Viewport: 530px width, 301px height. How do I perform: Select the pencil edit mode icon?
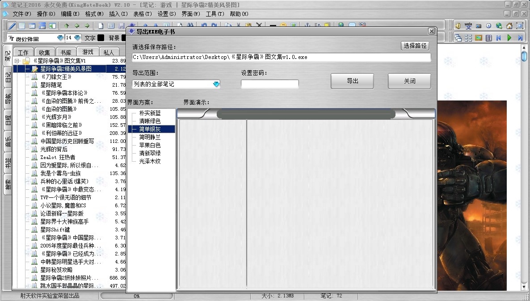(x=12, y=25)
